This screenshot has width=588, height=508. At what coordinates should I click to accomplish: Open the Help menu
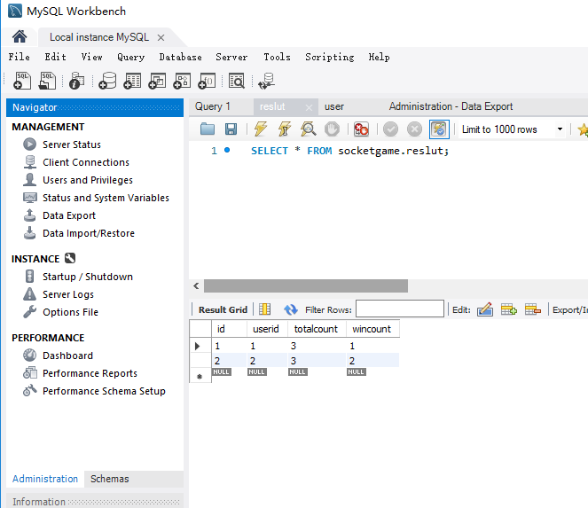[x=379, y=57]
